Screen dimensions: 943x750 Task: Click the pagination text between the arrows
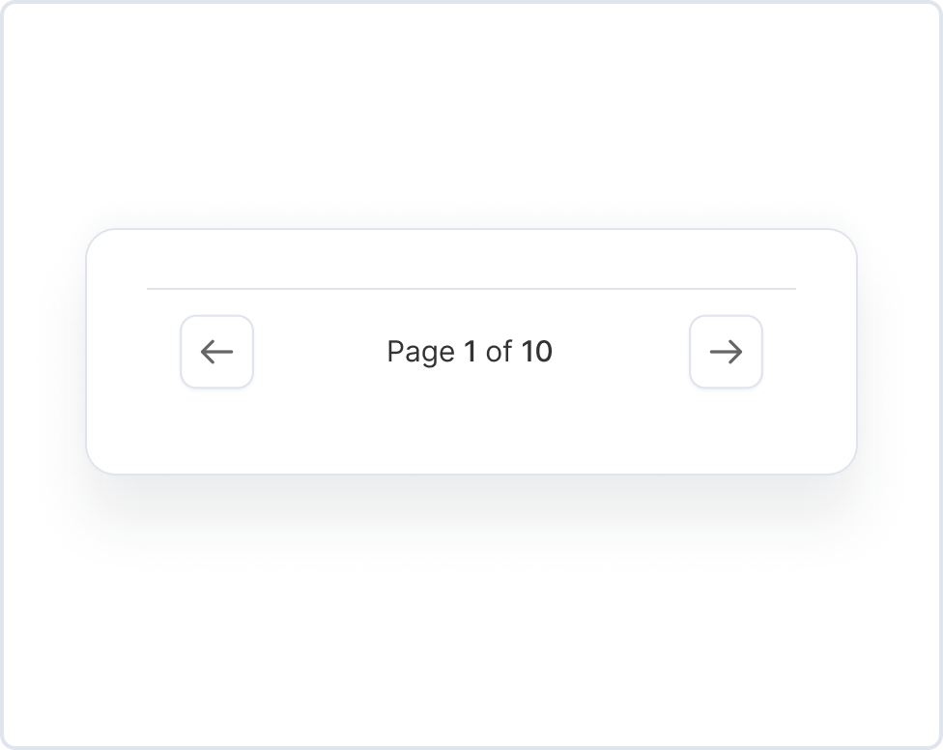click(470, 352)
